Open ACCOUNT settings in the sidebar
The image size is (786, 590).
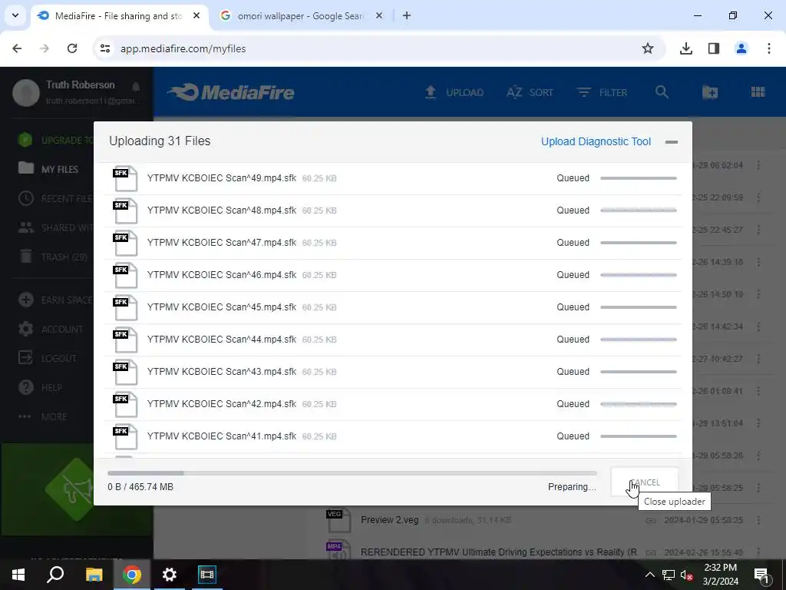tap(51, 329)
